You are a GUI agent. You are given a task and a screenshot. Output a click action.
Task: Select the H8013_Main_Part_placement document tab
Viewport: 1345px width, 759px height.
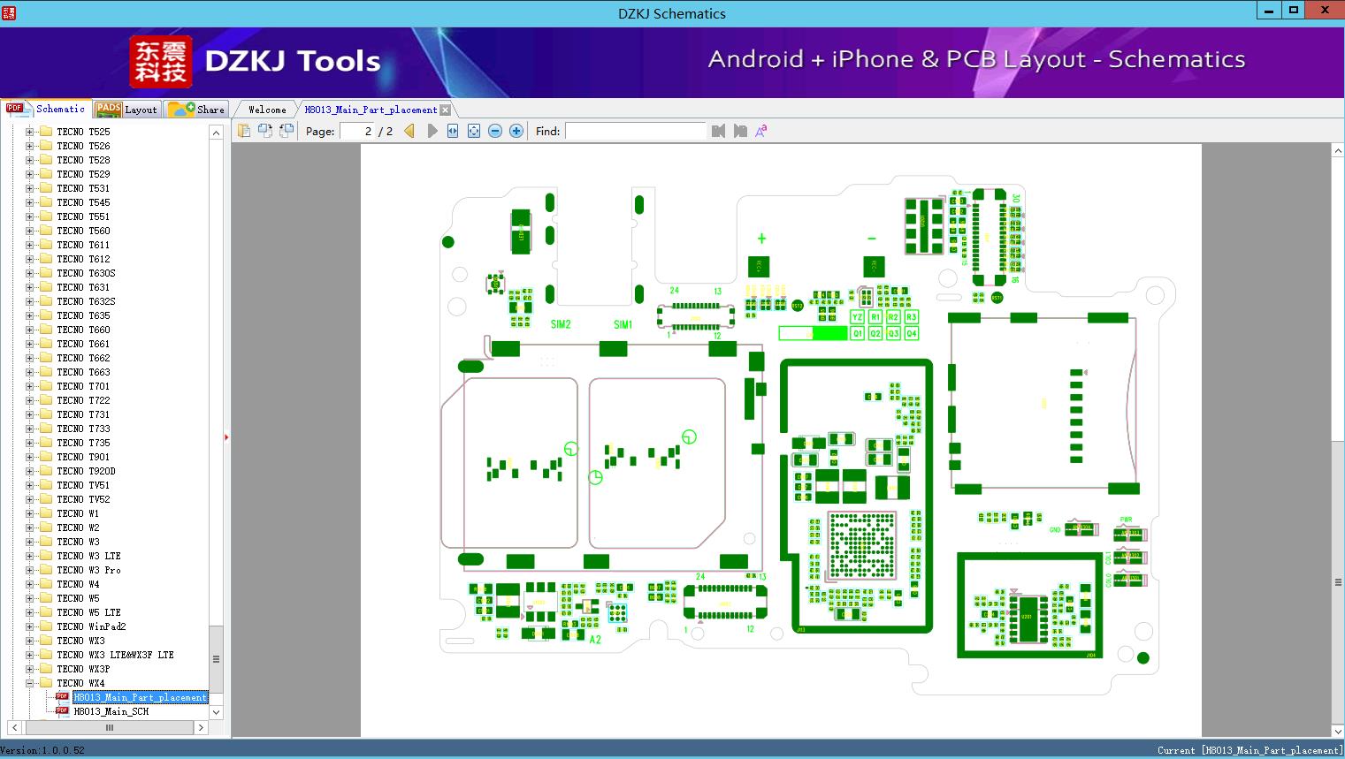coord(371,110)
